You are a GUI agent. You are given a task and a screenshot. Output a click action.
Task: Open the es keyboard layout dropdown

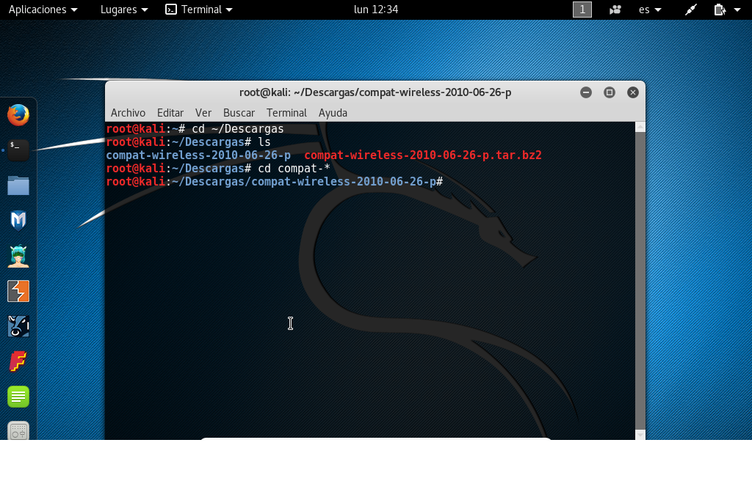650,10
